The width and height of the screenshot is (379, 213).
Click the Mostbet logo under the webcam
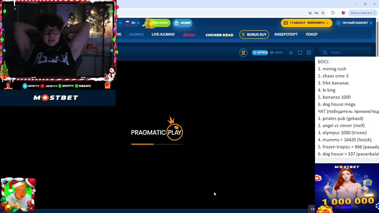coord(56,98)
